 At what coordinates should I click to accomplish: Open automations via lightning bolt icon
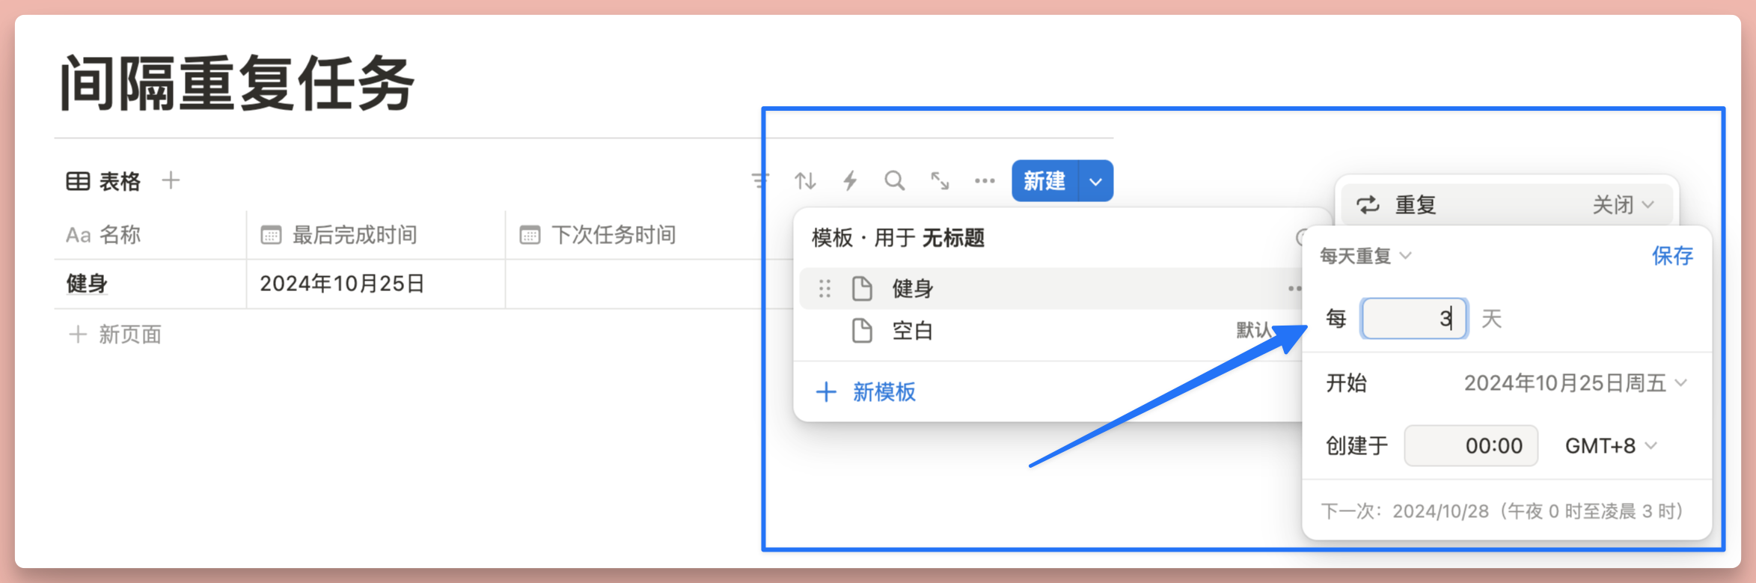point(850,180)
